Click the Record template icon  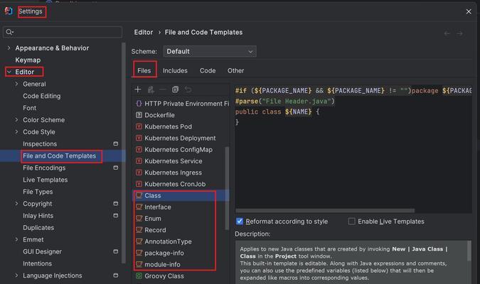coord(139,230)
